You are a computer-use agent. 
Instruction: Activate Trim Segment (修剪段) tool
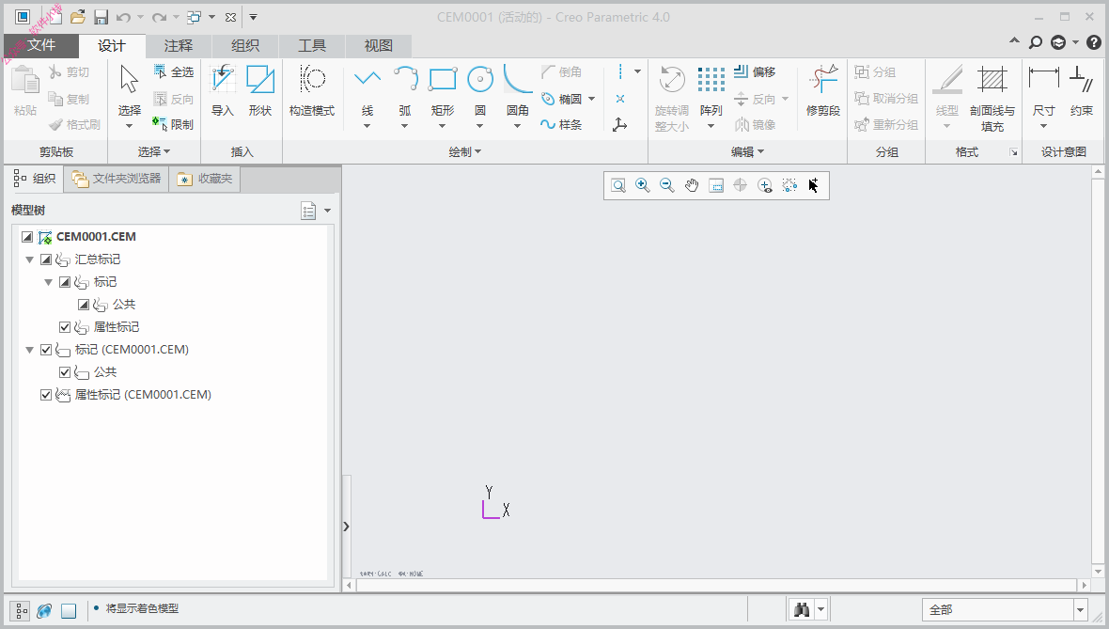tap(822, 90)
